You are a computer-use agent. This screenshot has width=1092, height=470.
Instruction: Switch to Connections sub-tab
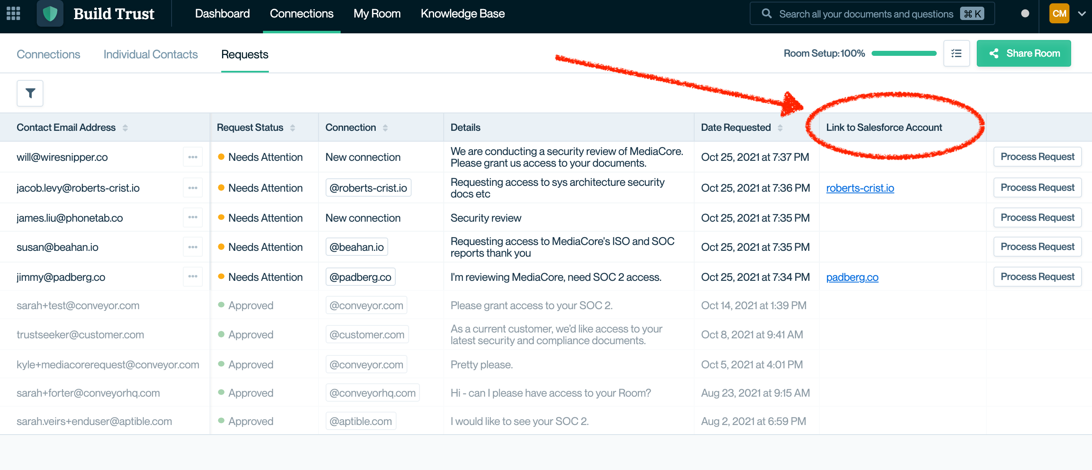(x=48, y=54)
